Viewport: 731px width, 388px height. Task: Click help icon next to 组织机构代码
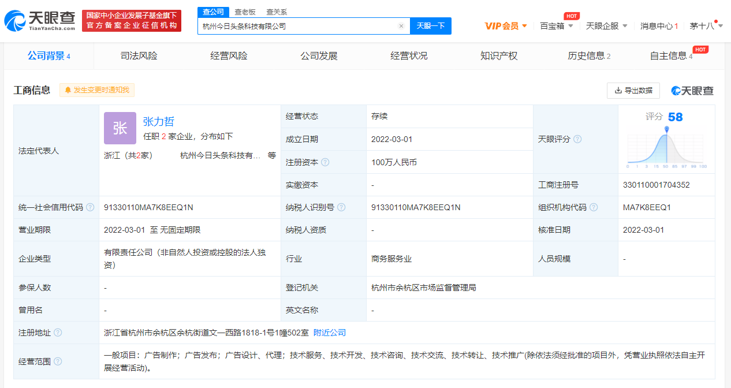pyautogui.click(x=594, y=207)
